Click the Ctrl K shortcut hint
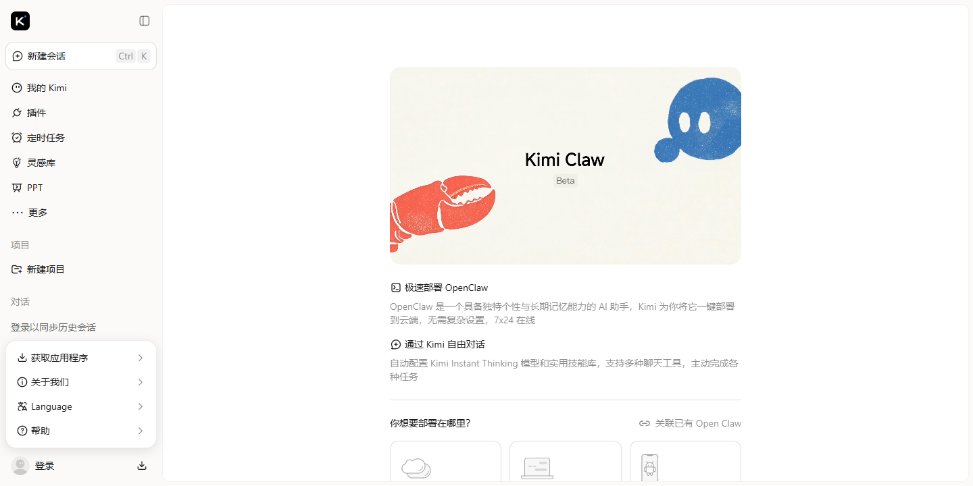 pos(133,56)
